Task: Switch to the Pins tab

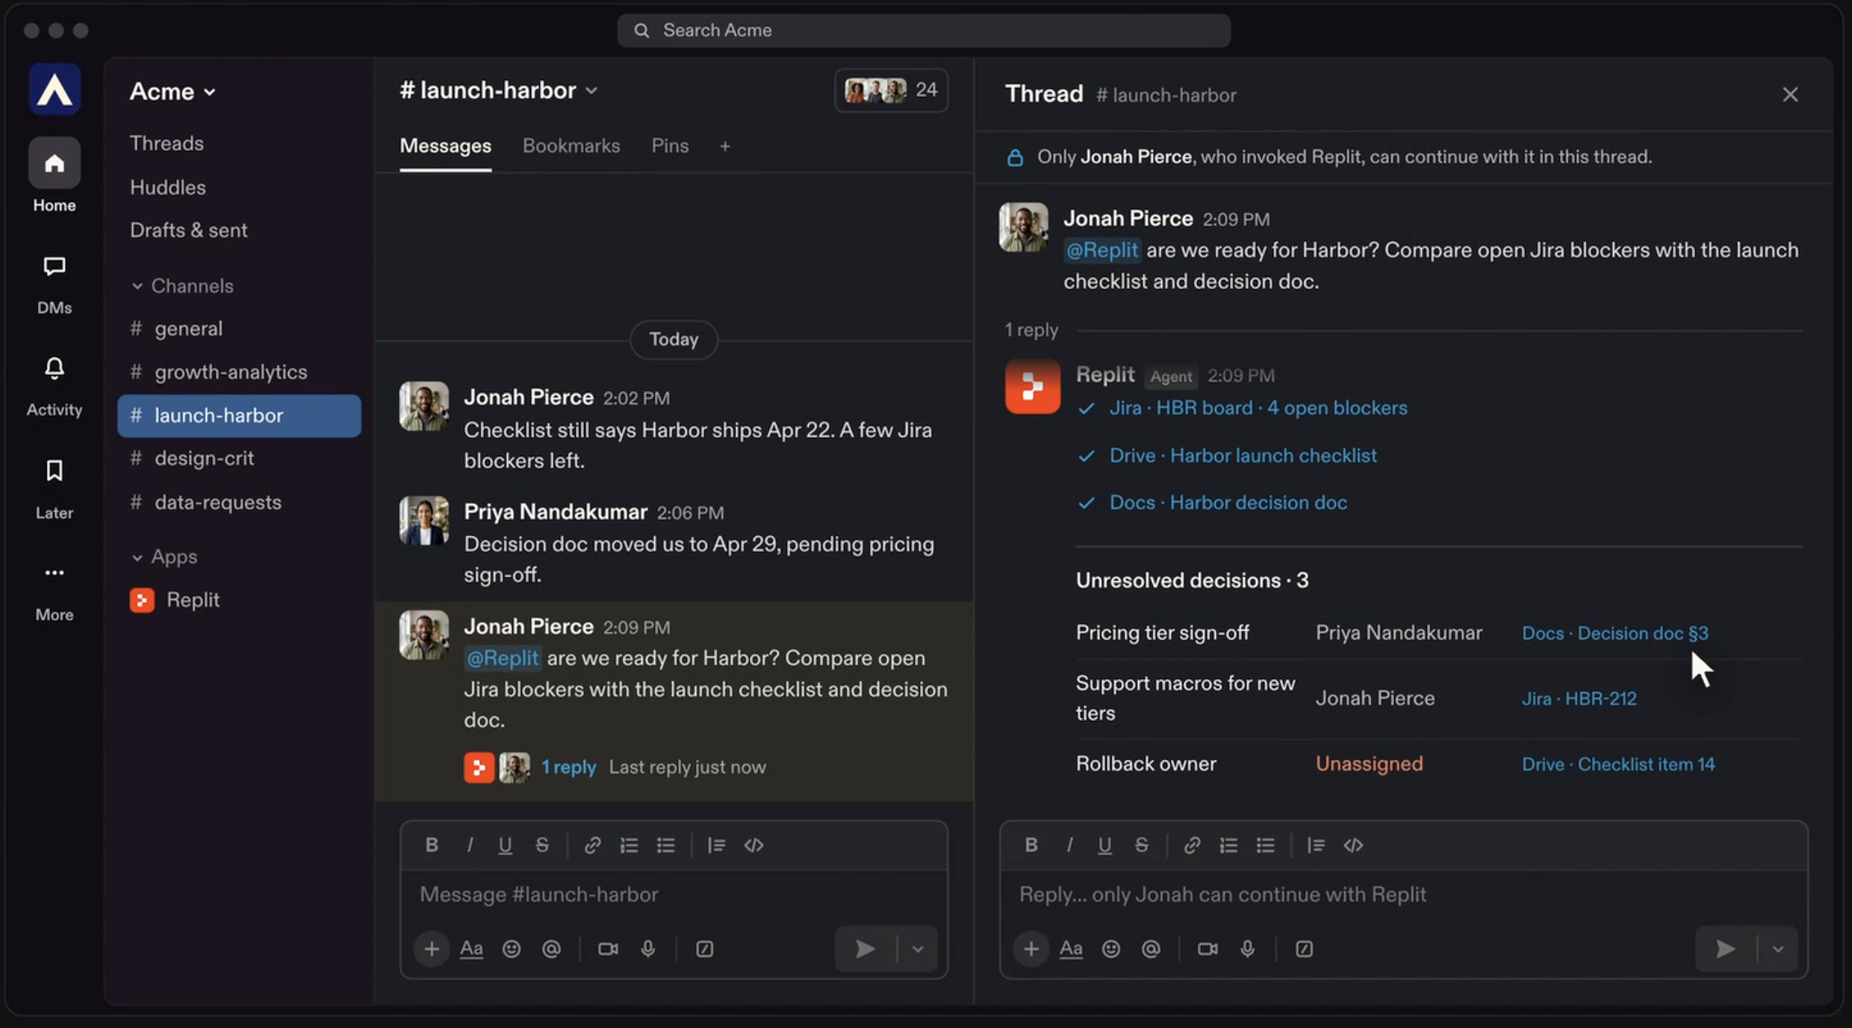Action: (x=670, y=146)
